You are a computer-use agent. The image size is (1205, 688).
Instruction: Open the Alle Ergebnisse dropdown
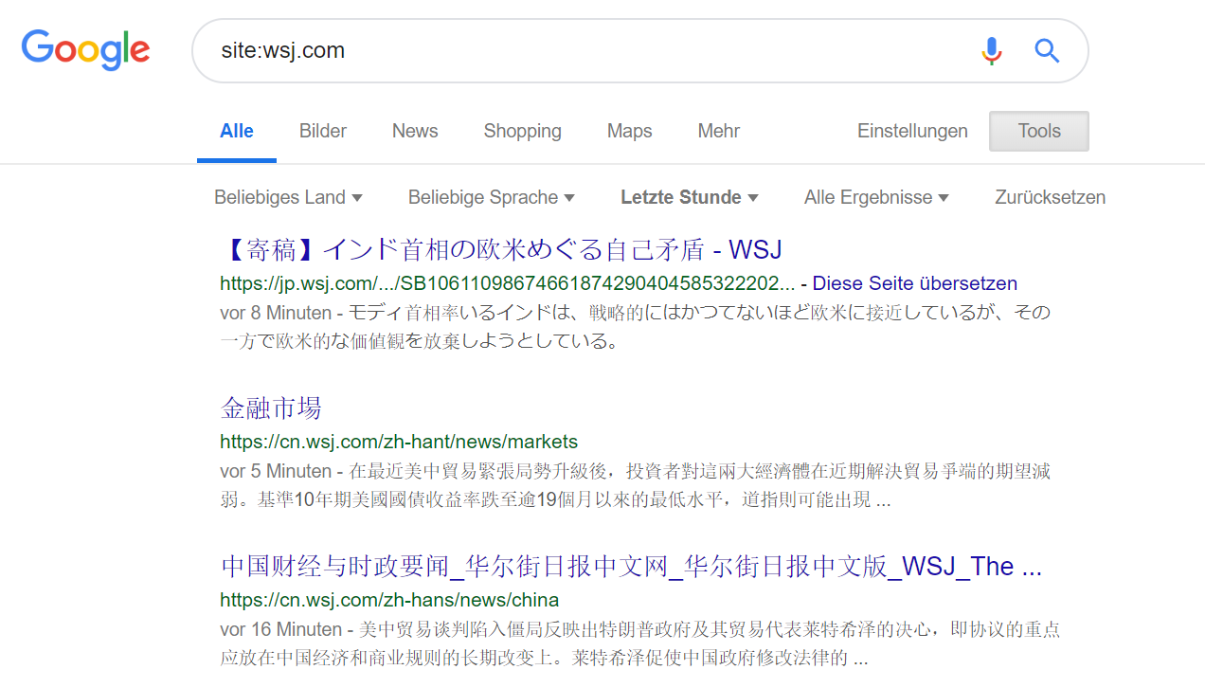point(876,197)
